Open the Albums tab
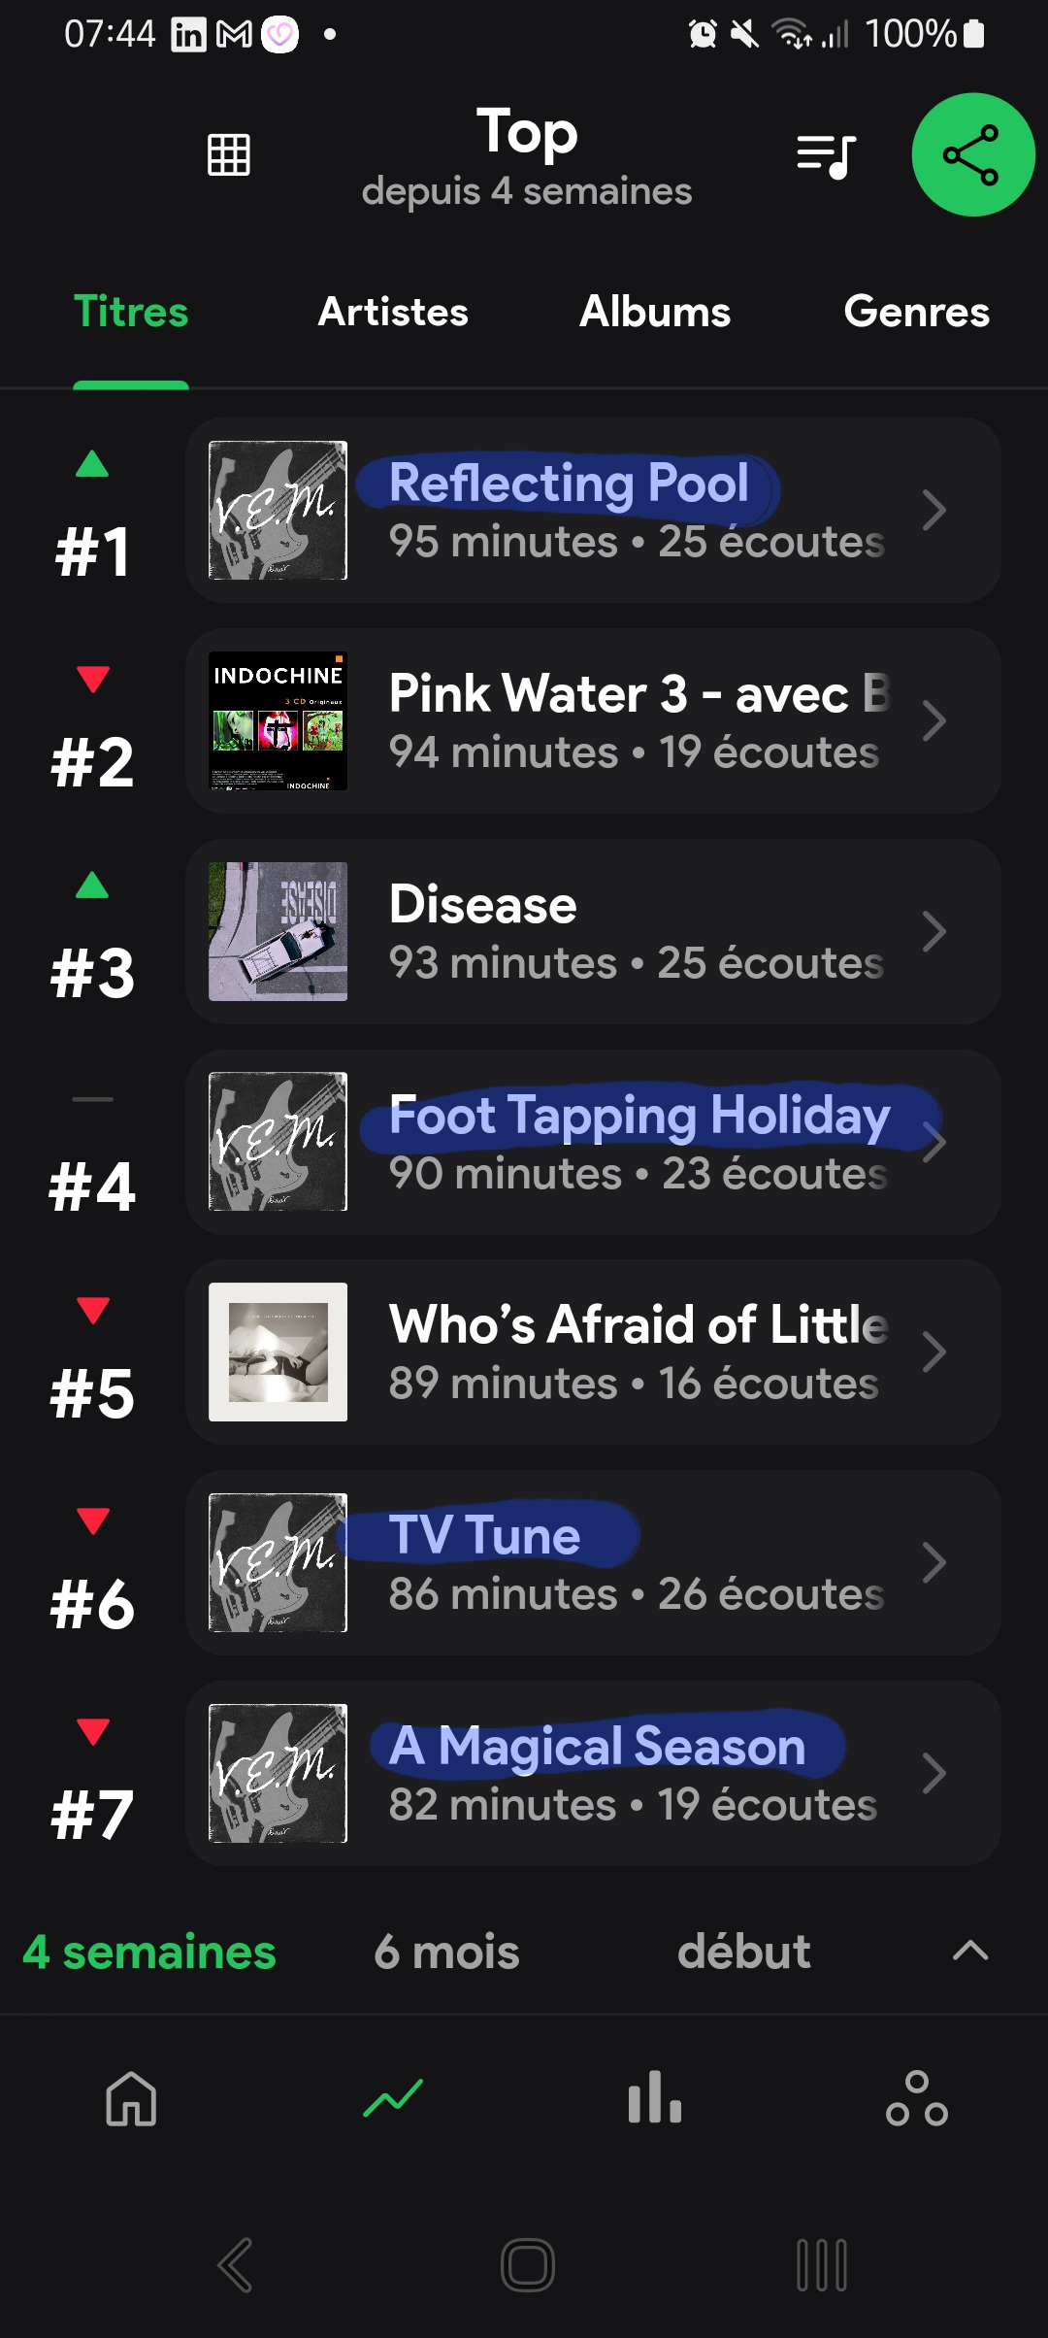This screenshot has height=2338, width=1048. point(655,313)
